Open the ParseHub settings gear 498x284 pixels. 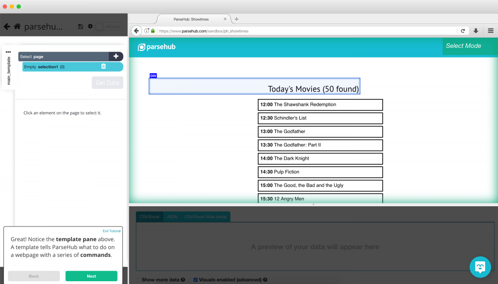pos(90,26)
